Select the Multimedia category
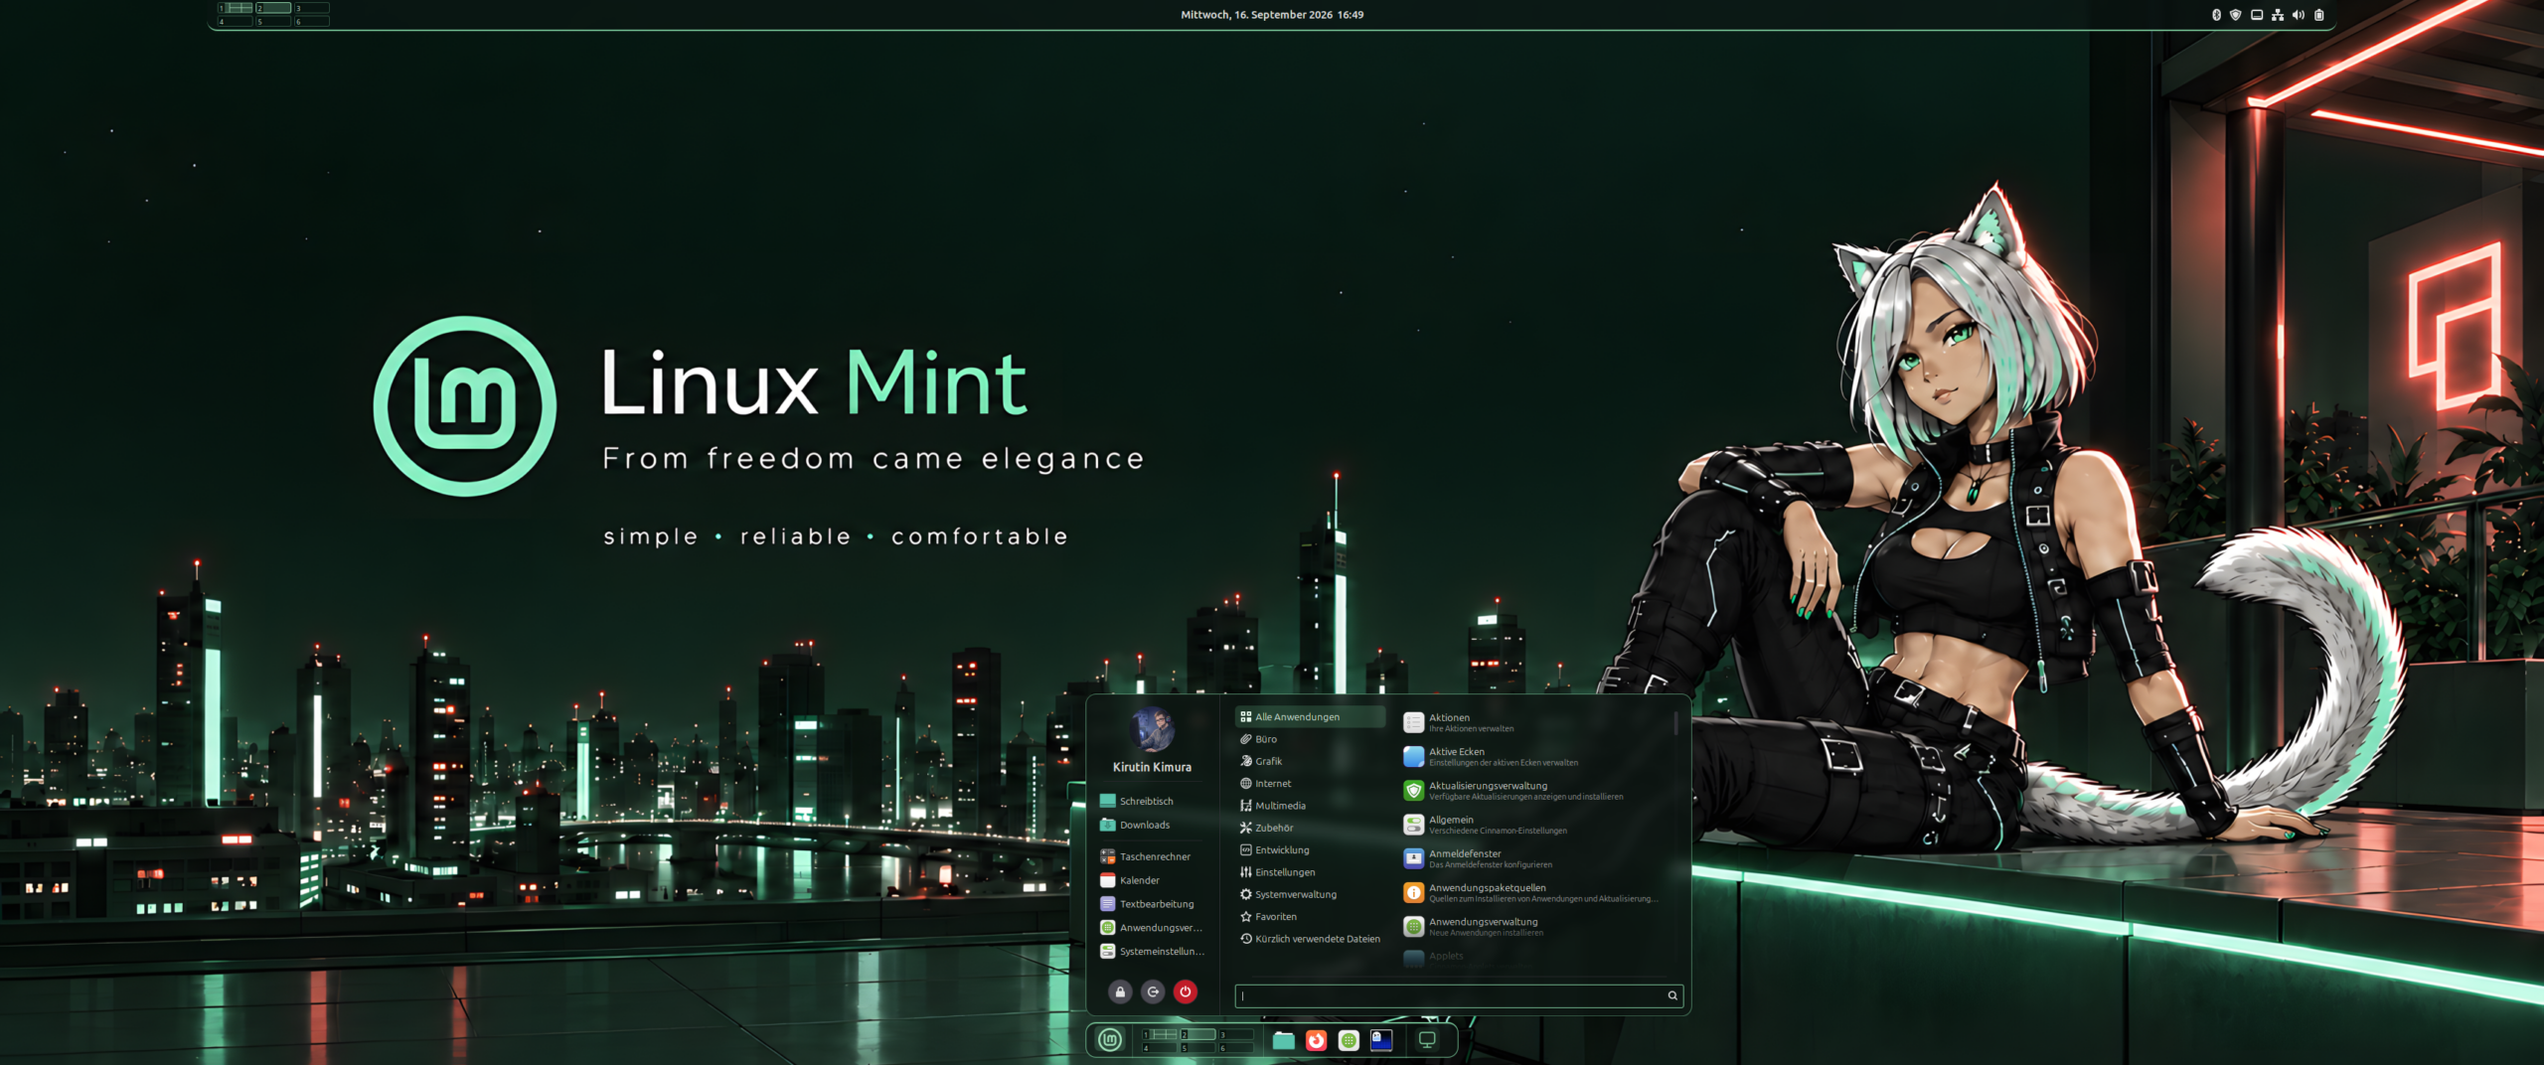The image size is (2544, 1065). pos(1310,806)
